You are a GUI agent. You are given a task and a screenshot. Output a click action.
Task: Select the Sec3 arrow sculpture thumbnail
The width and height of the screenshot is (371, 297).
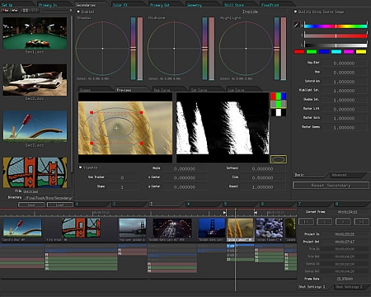click(35, 126)
